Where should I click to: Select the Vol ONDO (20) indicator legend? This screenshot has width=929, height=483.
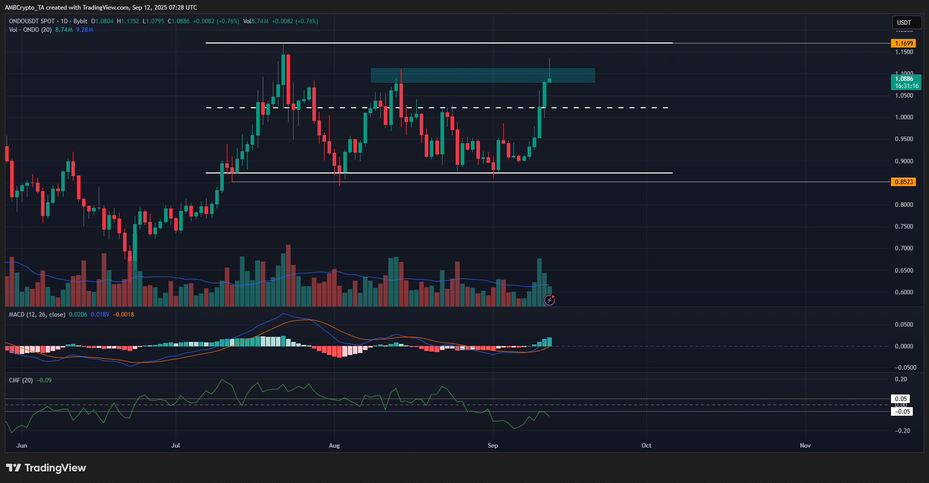point(30,30)
